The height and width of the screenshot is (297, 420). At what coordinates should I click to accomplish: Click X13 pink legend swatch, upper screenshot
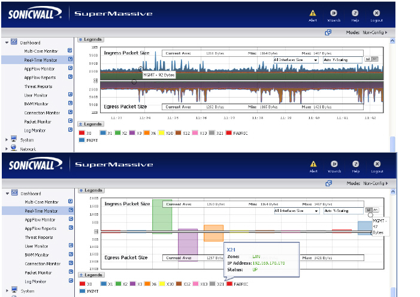click(195, 133)
